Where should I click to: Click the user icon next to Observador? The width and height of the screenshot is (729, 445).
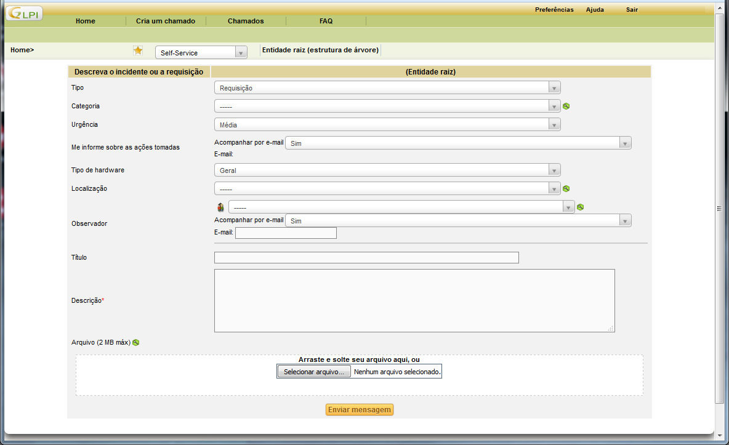[x=220, y=207]
